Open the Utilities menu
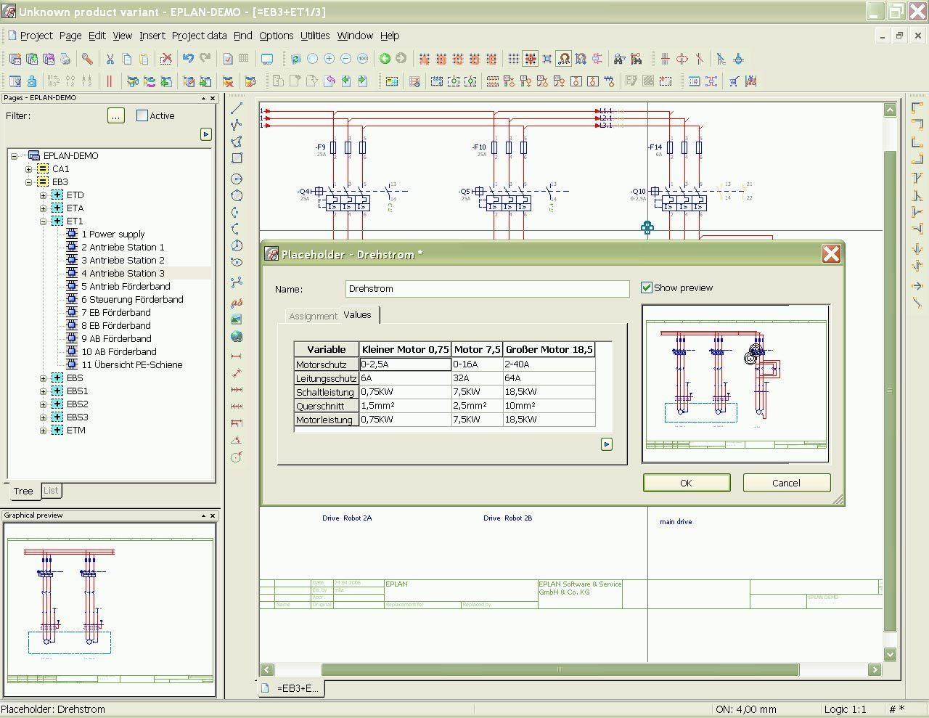The height and width of the screenshot is (718, 929). (314, 36)
